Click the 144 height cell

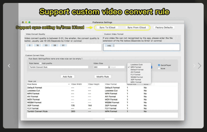[90, 105]
